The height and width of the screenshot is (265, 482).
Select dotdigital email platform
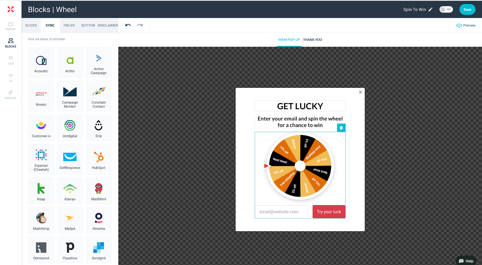click(x=70, y=128)
